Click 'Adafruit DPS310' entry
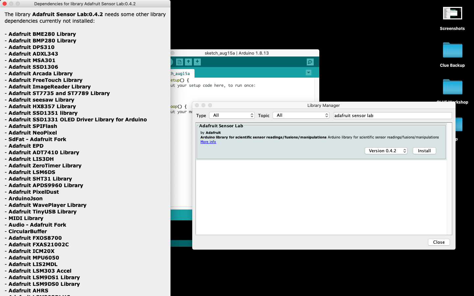474x296 pixels. click(32, 47)
